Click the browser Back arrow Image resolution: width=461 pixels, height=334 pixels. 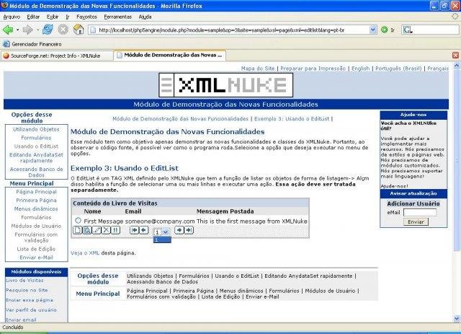8,30
